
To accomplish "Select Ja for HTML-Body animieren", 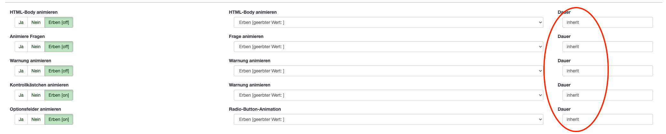I will (x=21, y=22).
